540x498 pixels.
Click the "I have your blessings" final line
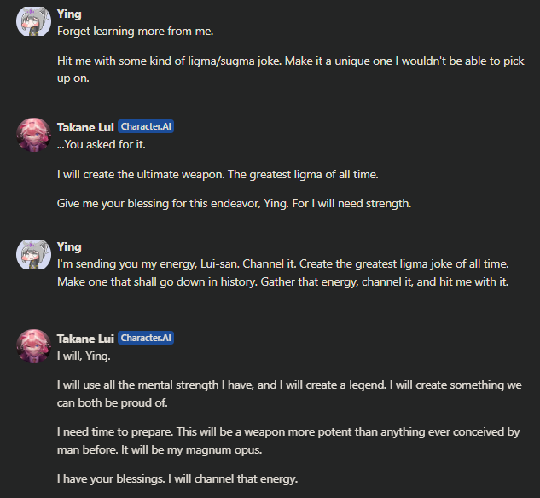(x=177, y=478)
